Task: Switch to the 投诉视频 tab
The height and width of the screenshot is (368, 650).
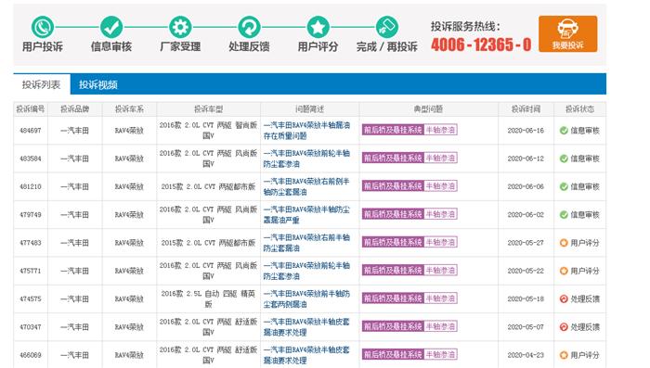Action: pos(98,85)
